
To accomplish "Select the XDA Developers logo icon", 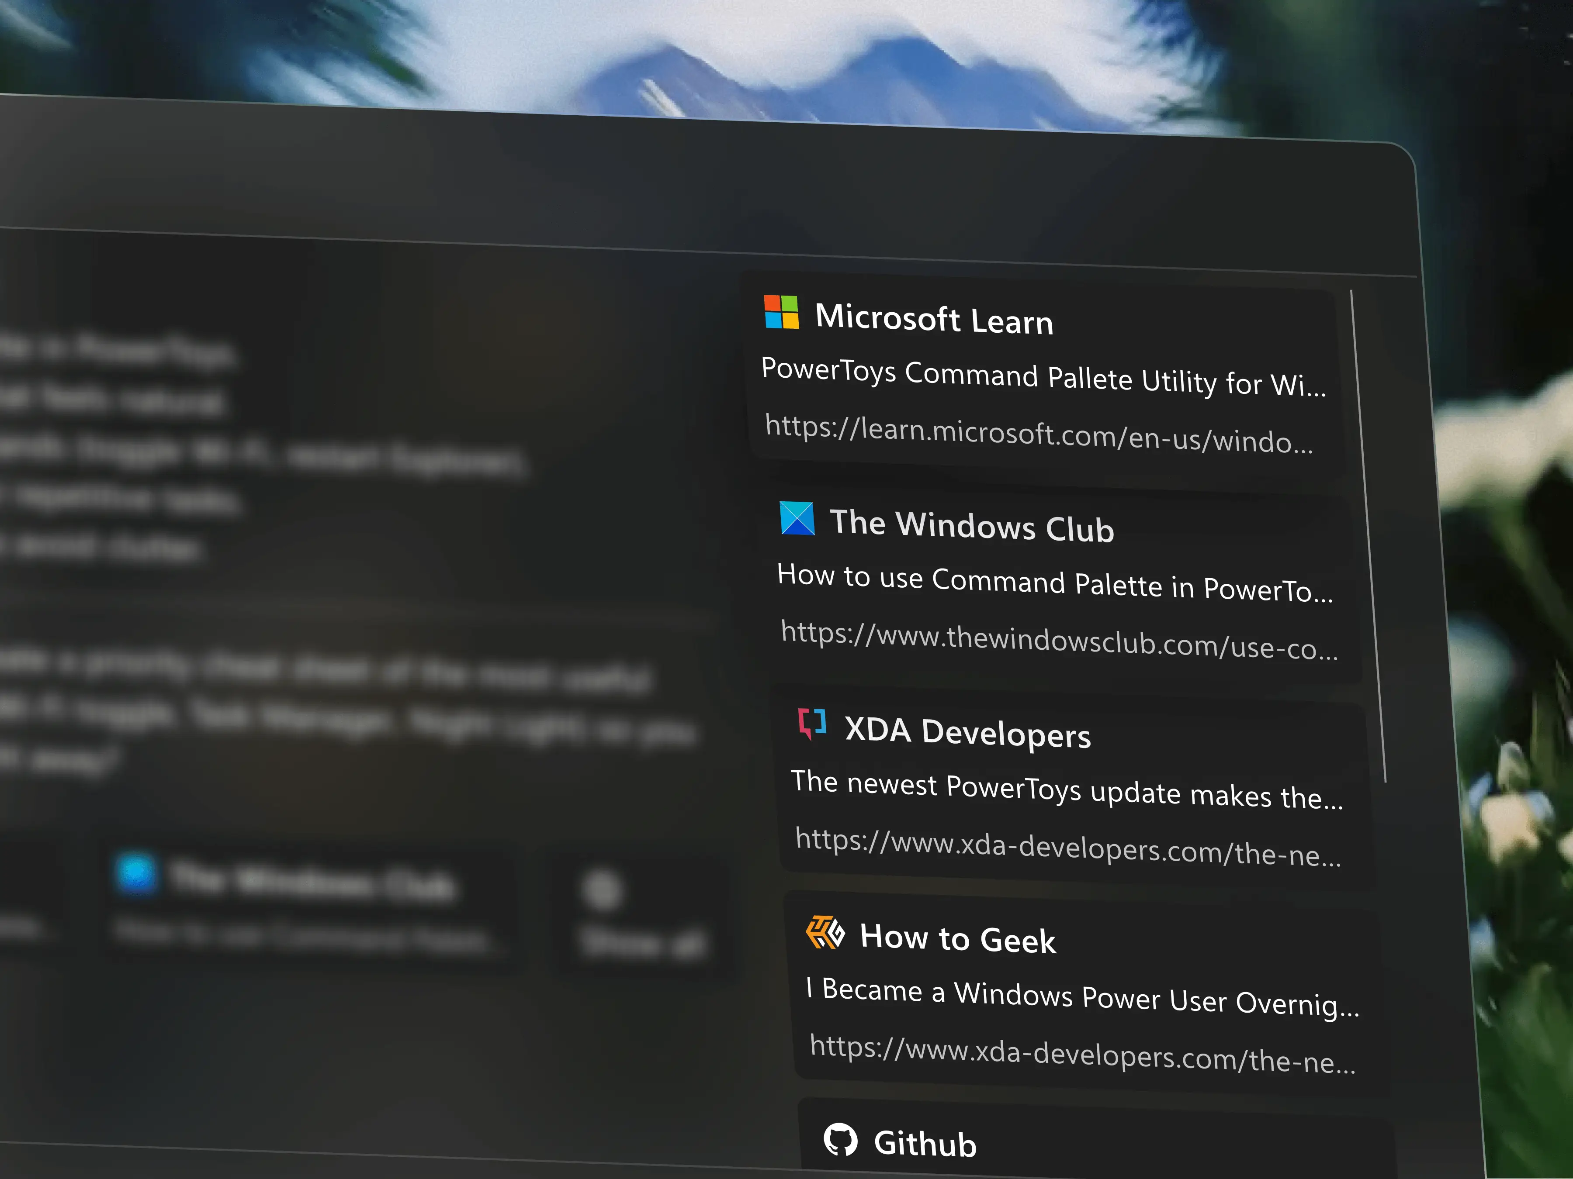I will pos(813,726).
